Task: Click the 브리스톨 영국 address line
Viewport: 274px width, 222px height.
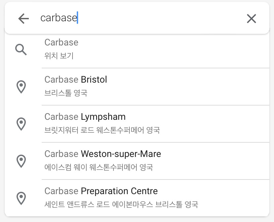Action: (x=66, y=93)
